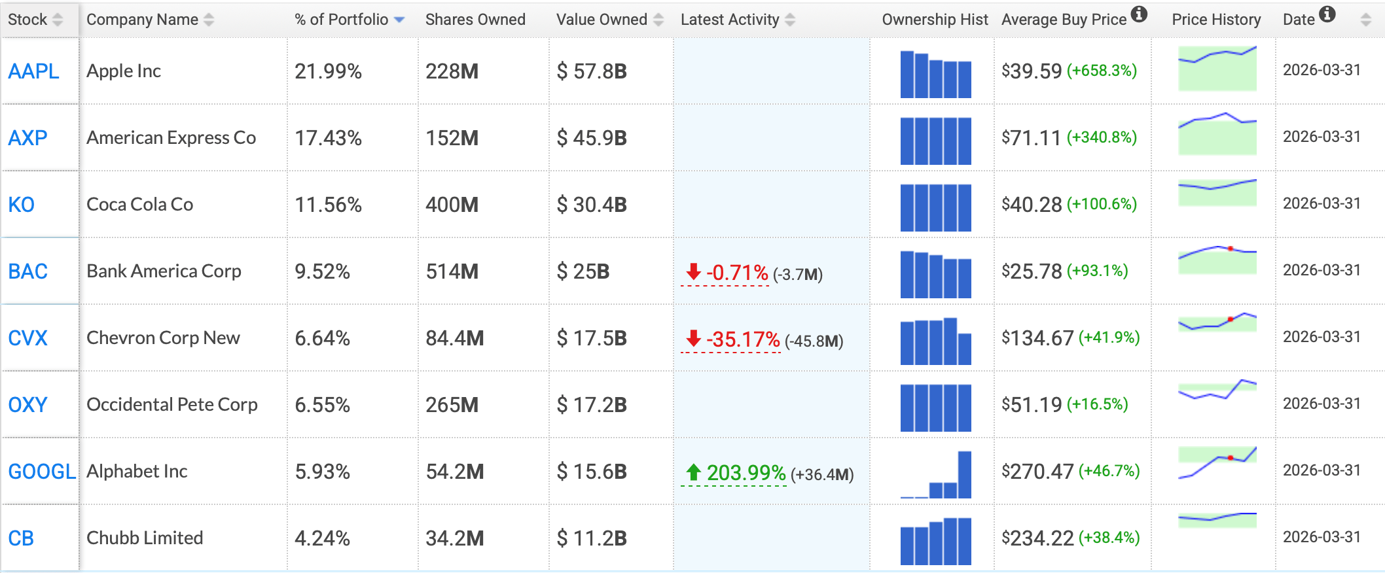This screenshot has height=573, width=1385.
Task: Click the -35.17% Chevron activity link
Action: pos(743,339)
